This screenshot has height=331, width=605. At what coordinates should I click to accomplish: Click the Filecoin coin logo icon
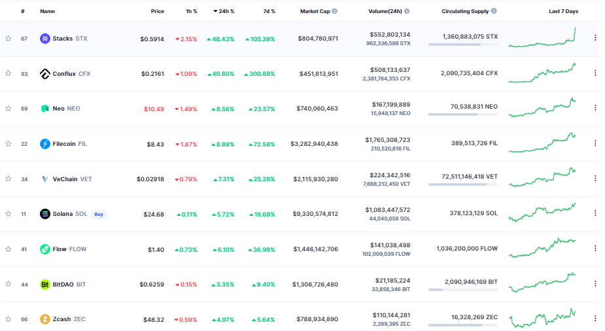click(45, 144)
